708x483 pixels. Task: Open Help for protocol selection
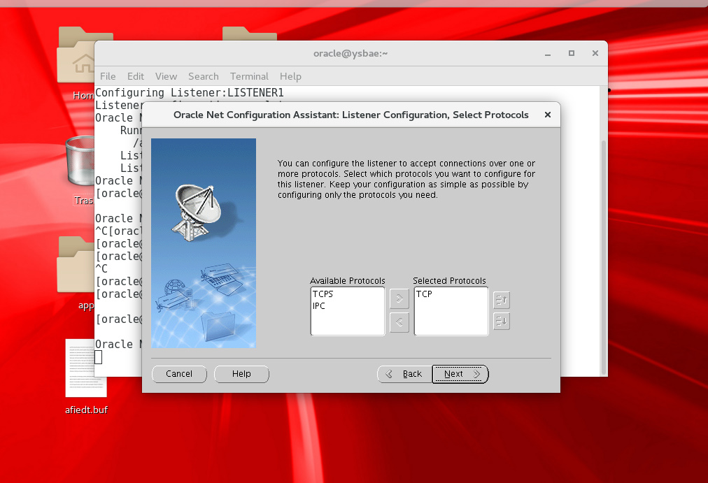(x=241, y=374)
